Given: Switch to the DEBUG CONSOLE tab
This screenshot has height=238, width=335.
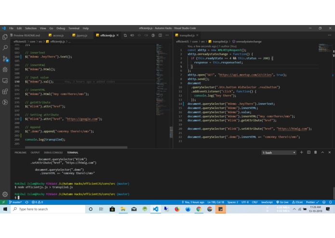Looking at the screenshot, I should tap(53, 153).
